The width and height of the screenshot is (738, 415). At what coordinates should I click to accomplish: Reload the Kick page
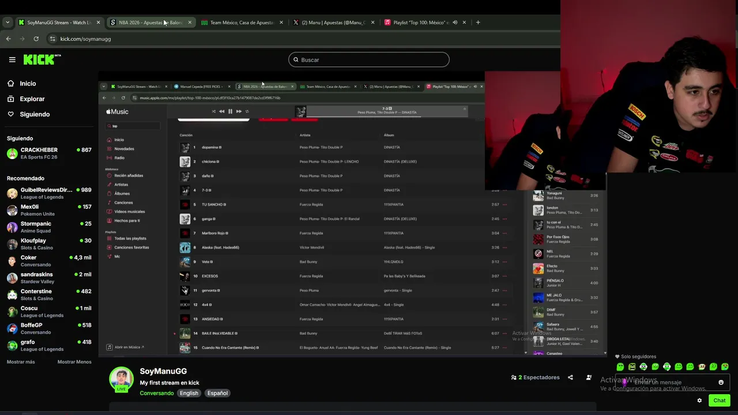(36, 39)
